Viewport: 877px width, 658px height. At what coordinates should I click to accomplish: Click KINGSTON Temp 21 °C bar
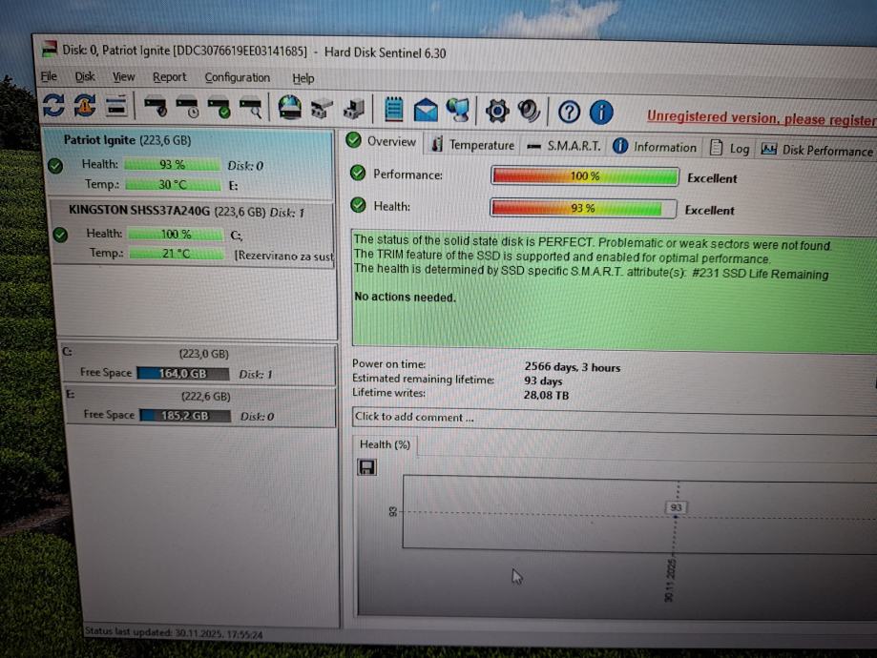coord(177,254)
